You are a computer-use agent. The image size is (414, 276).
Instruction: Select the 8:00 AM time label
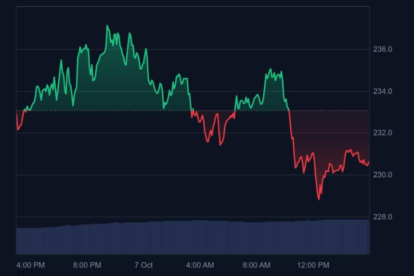tap(256, 265)
